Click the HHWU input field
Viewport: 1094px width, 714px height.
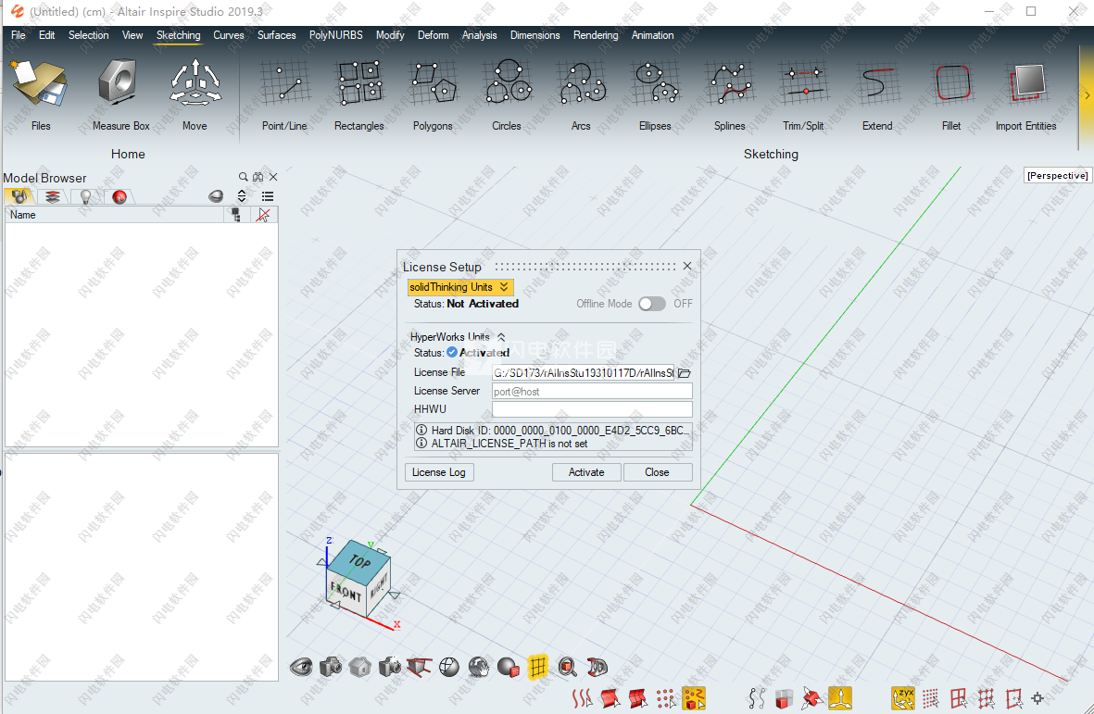(x=592, y=409)
